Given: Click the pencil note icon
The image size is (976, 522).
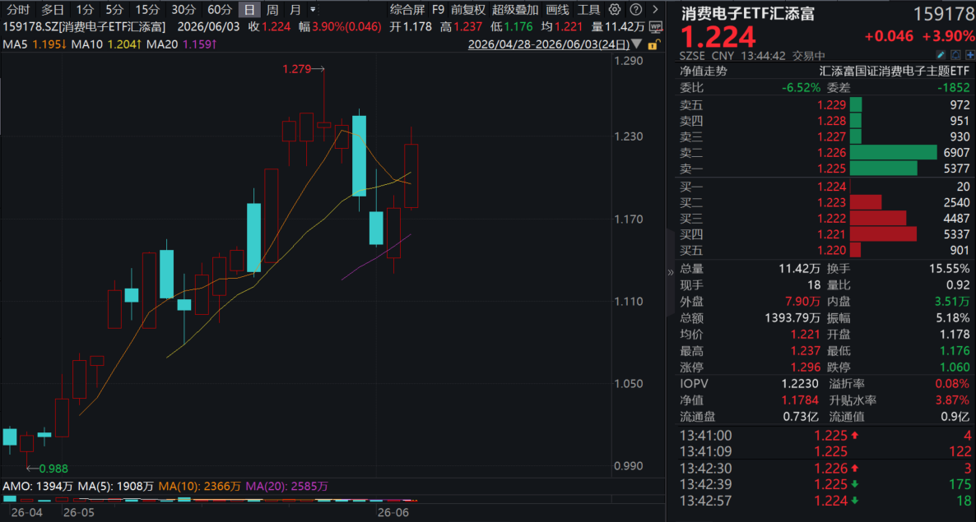Looking at the screenshot, I should tap(941, 55).
